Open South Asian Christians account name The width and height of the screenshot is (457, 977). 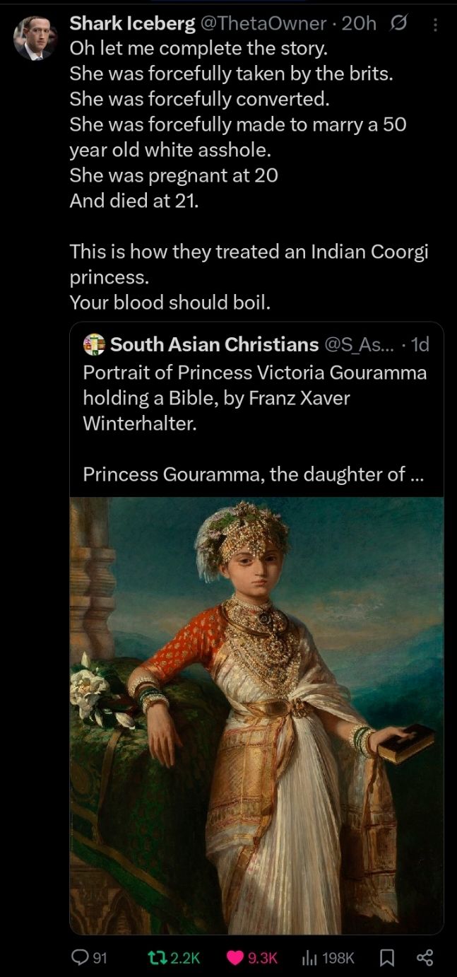(215, 344)
